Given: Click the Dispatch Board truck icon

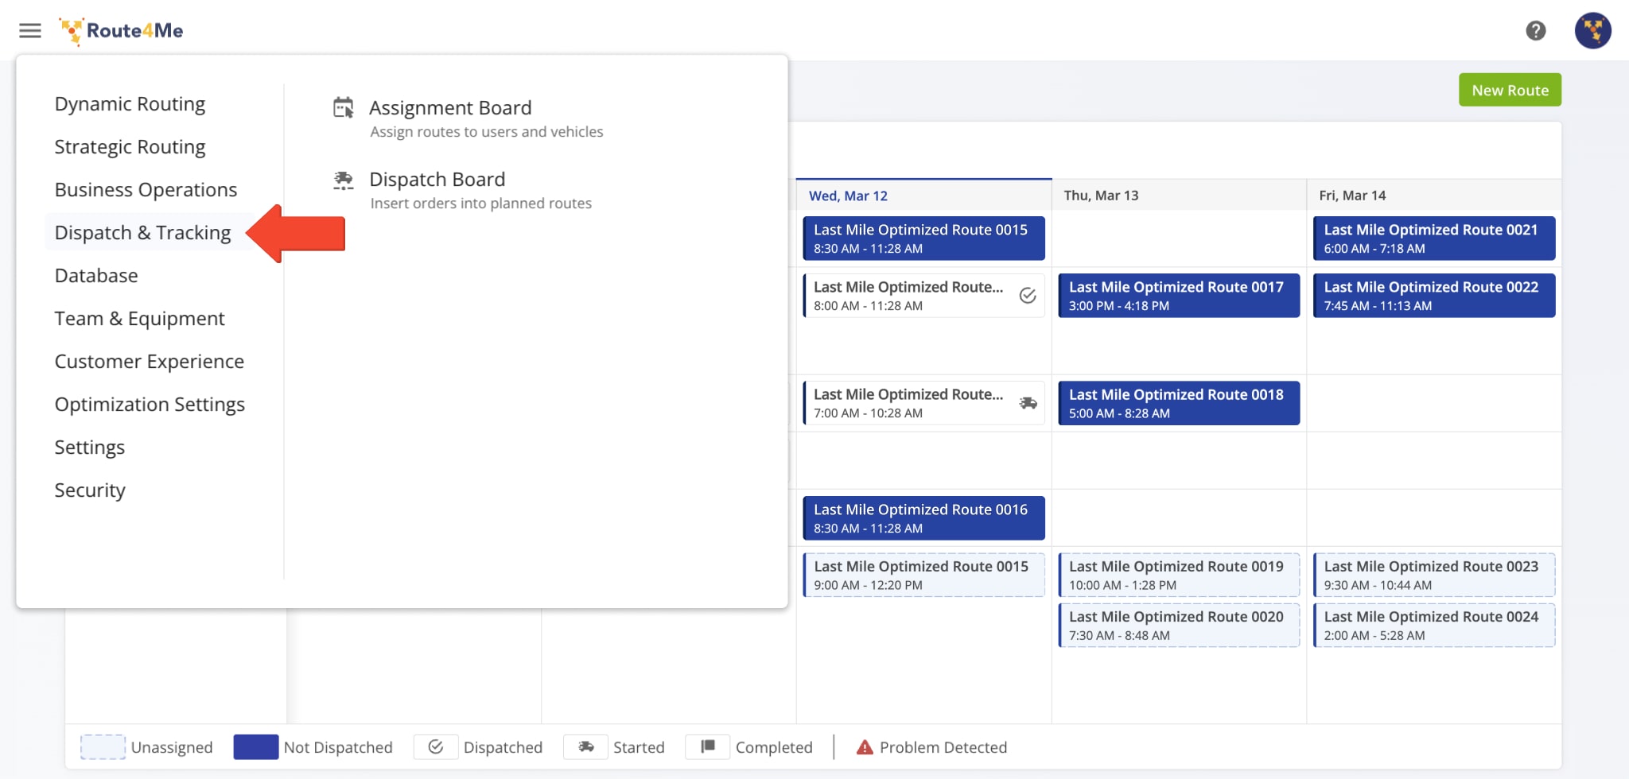Looking at the screenshot, I should tap(343, 180).
